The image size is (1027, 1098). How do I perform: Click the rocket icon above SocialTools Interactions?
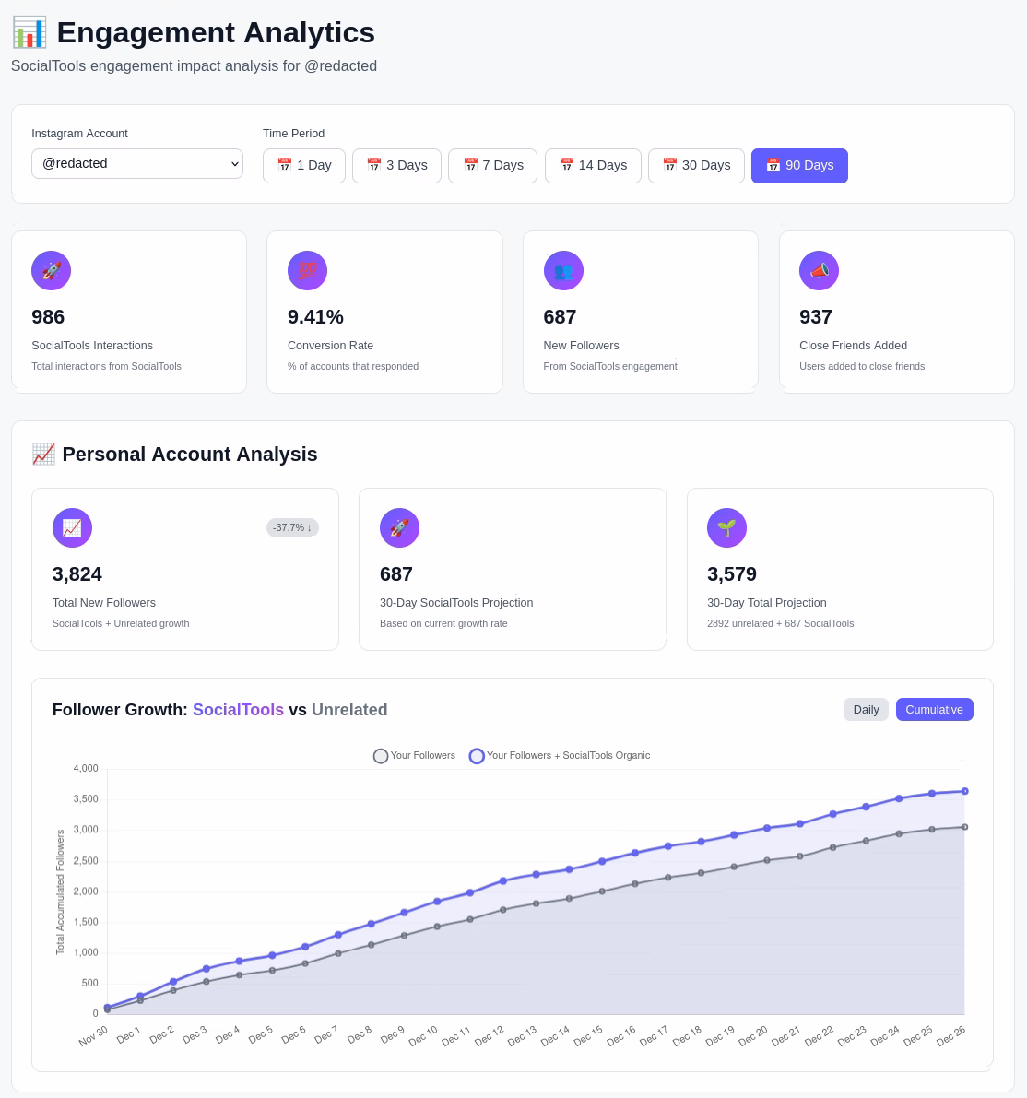click(51, 270)
